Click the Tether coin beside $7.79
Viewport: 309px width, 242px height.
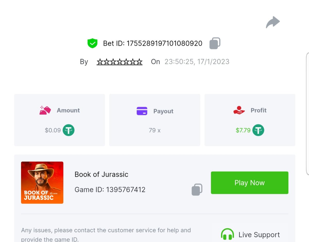258,130
